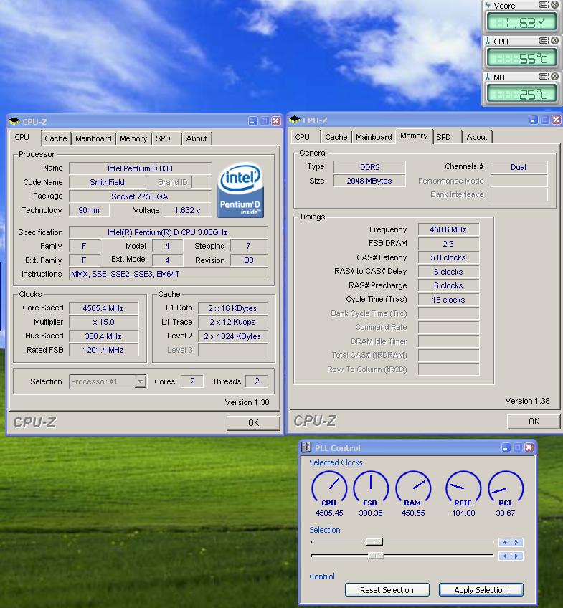Click the Instructions field listing MMX, SSE
The image size is (563, 608).
[x=169, y=274]
